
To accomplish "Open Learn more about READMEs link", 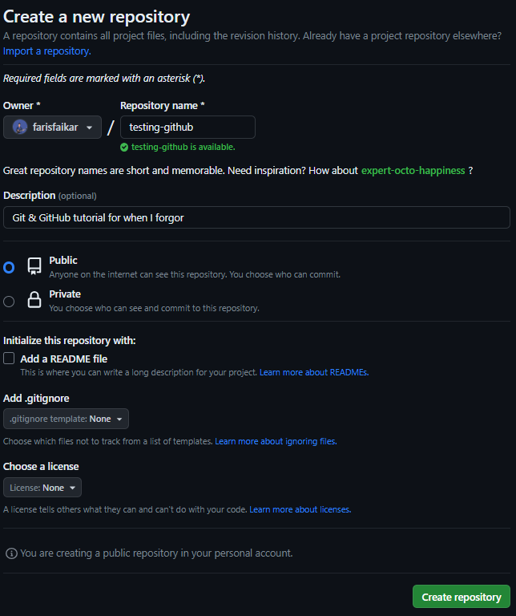I will (313, 372).
